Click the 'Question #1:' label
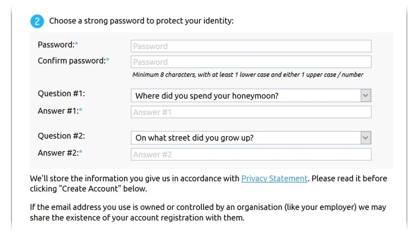 pos(61,93)
